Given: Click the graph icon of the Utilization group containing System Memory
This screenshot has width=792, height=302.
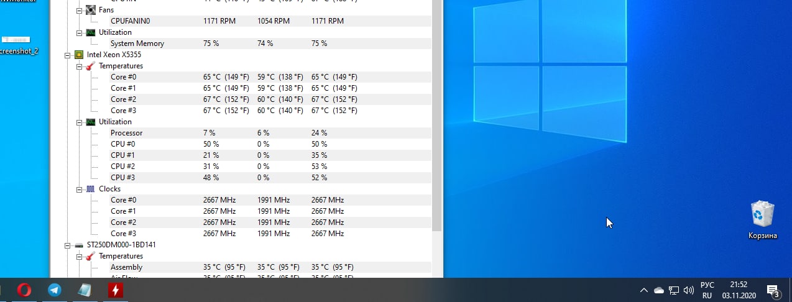Looking at the screenshot, I should tap(91, 32).
